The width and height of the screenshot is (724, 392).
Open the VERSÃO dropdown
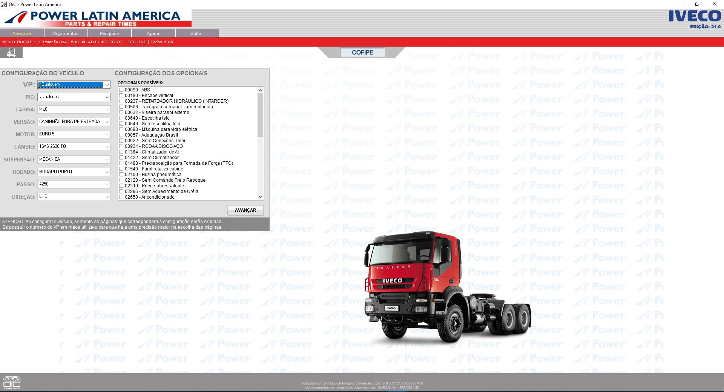pos(74,122)
